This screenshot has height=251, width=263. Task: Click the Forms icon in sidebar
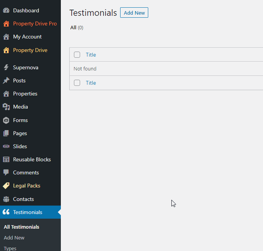click(6, 120)
